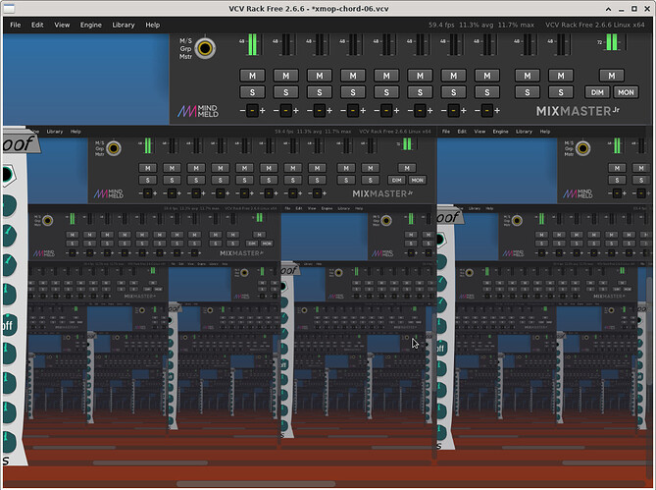Click the MindMeld logo in the nested right mixer copy
This screenshot has height=490, width=656.
coord(578,193)
